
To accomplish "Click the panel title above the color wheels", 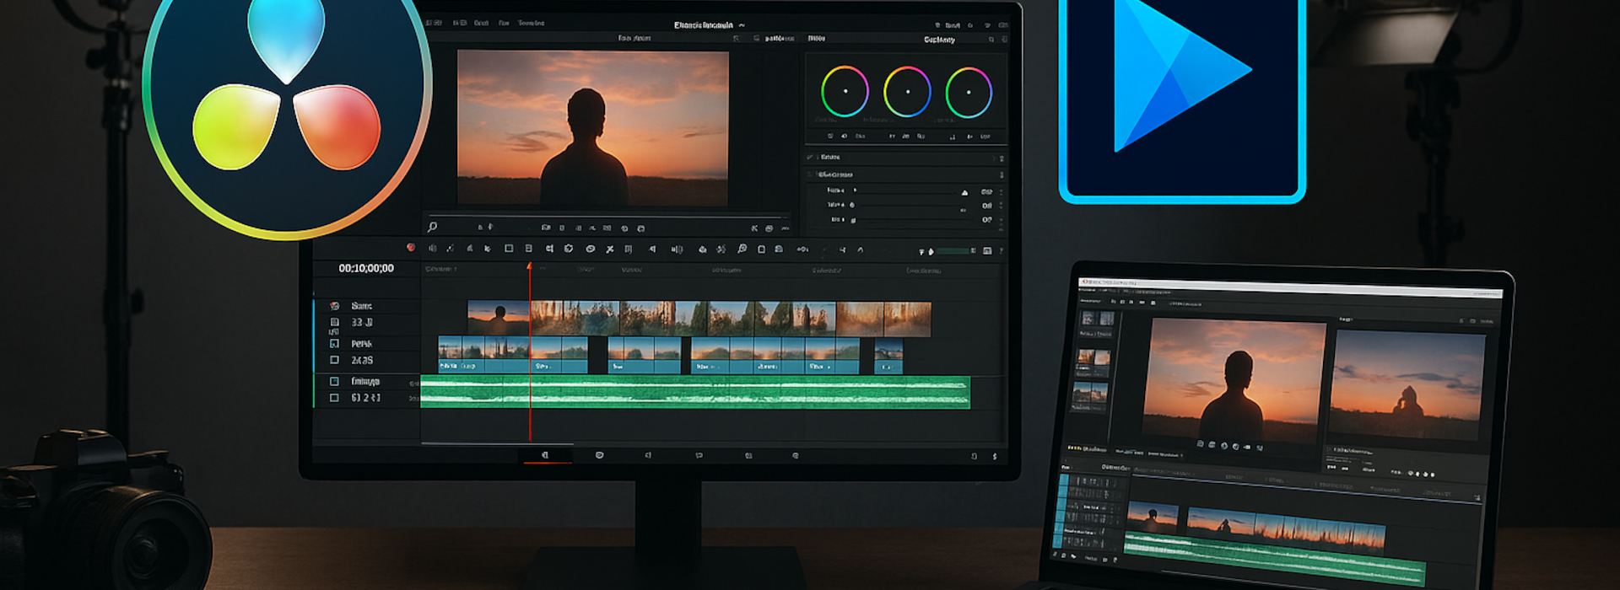I will tap(939, 40).
